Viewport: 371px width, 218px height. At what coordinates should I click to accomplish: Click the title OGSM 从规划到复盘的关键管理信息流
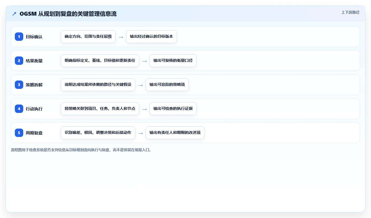point(68,14)
